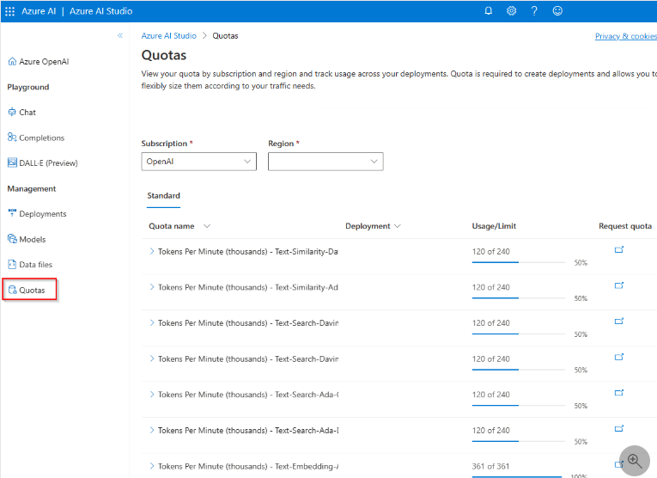The width and height of the screenshot is (657, 478).
Task: Open the settings gear
Action: [511, 11]
